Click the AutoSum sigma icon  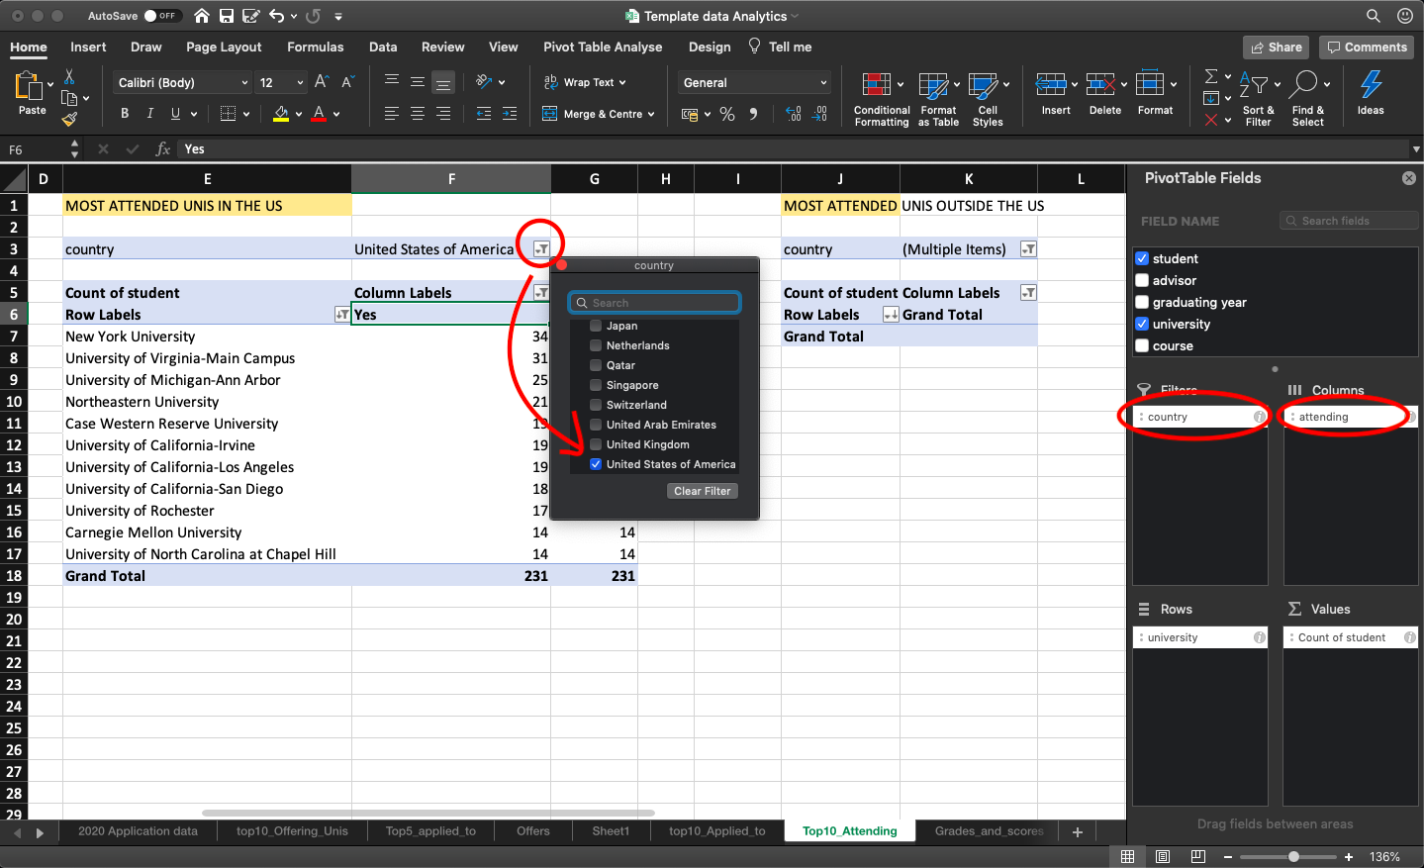click(1211, 76)
